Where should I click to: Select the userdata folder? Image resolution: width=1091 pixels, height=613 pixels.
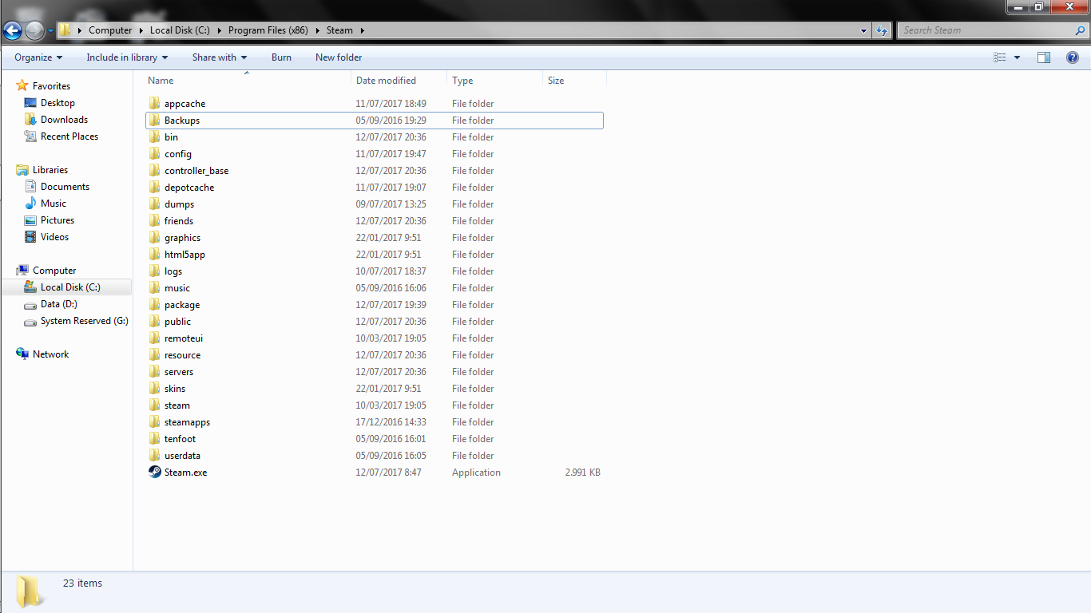pos(375,456)
